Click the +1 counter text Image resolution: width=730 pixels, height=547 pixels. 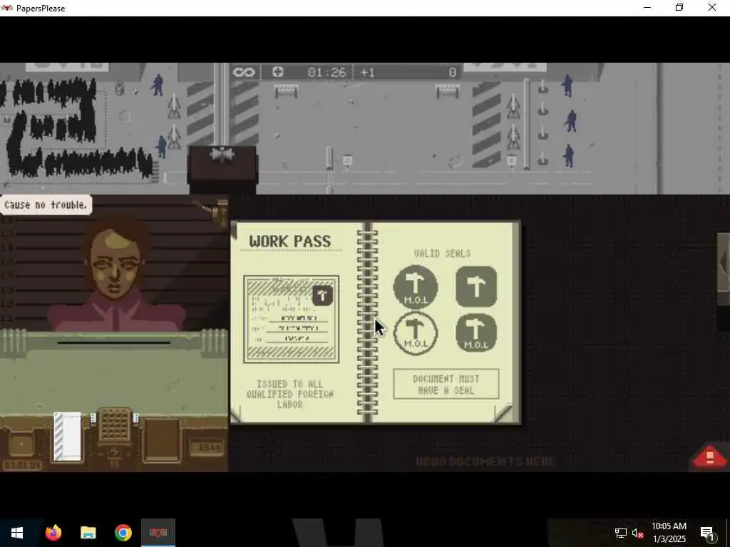point(367,73)
